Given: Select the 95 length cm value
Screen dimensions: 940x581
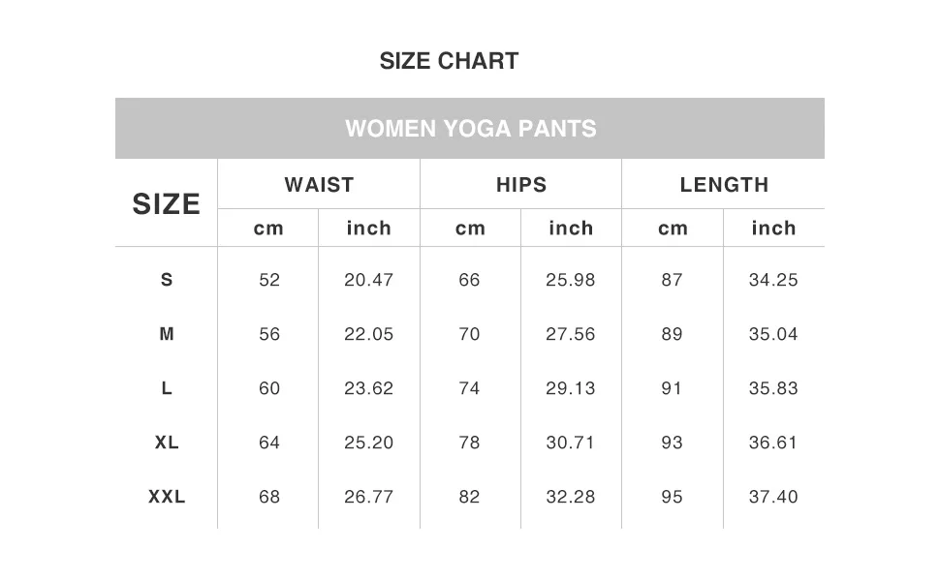Looking at the screenshot, I should (x=672, y=497).
